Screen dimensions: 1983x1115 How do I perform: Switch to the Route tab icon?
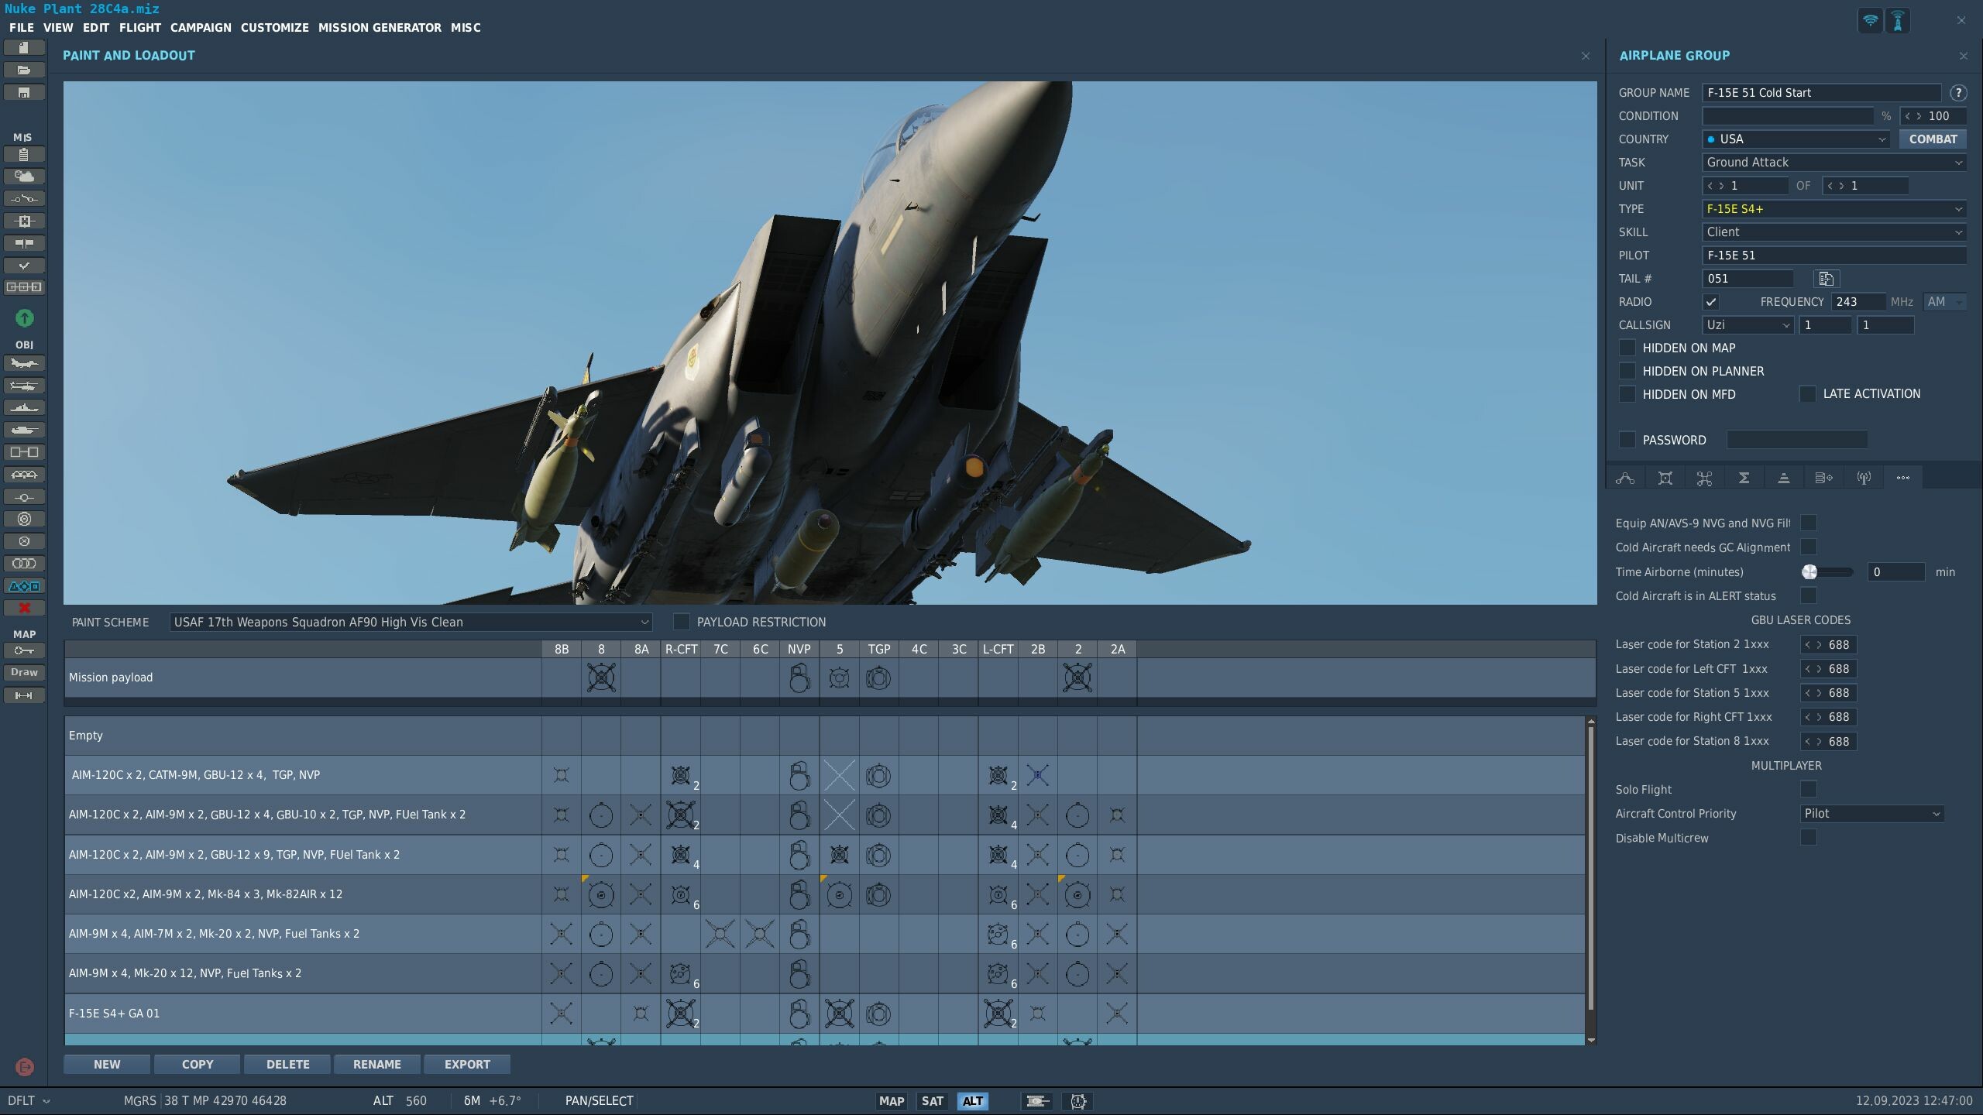(1625, 478)
